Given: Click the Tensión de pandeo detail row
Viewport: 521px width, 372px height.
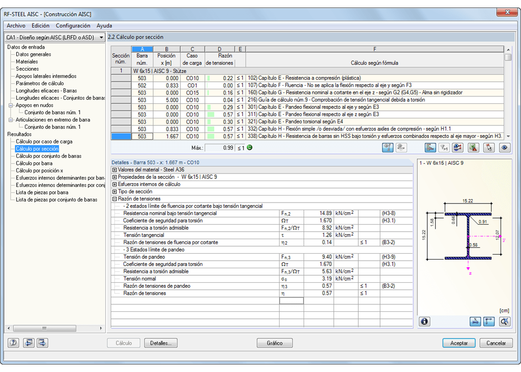Looking at the screenshot, I should point(262,257).
